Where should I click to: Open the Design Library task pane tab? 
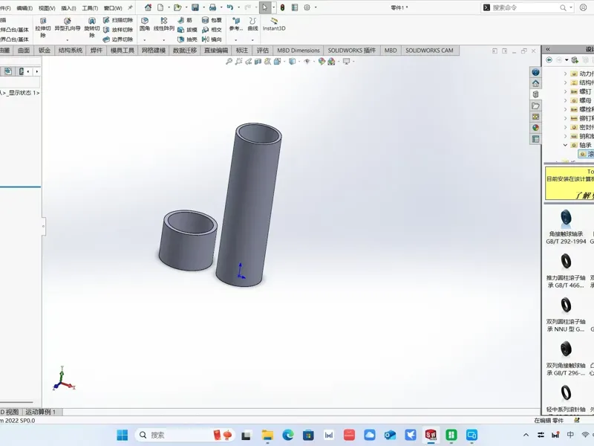coord(535,94)
